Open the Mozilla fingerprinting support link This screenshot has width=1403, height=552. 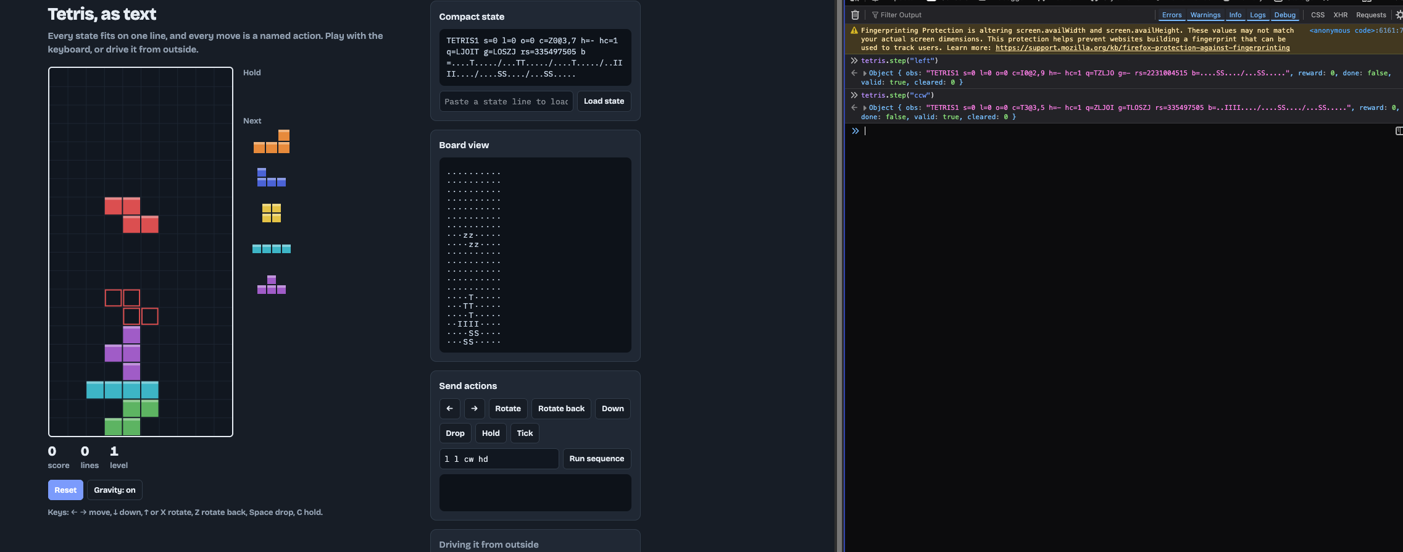1143,48
